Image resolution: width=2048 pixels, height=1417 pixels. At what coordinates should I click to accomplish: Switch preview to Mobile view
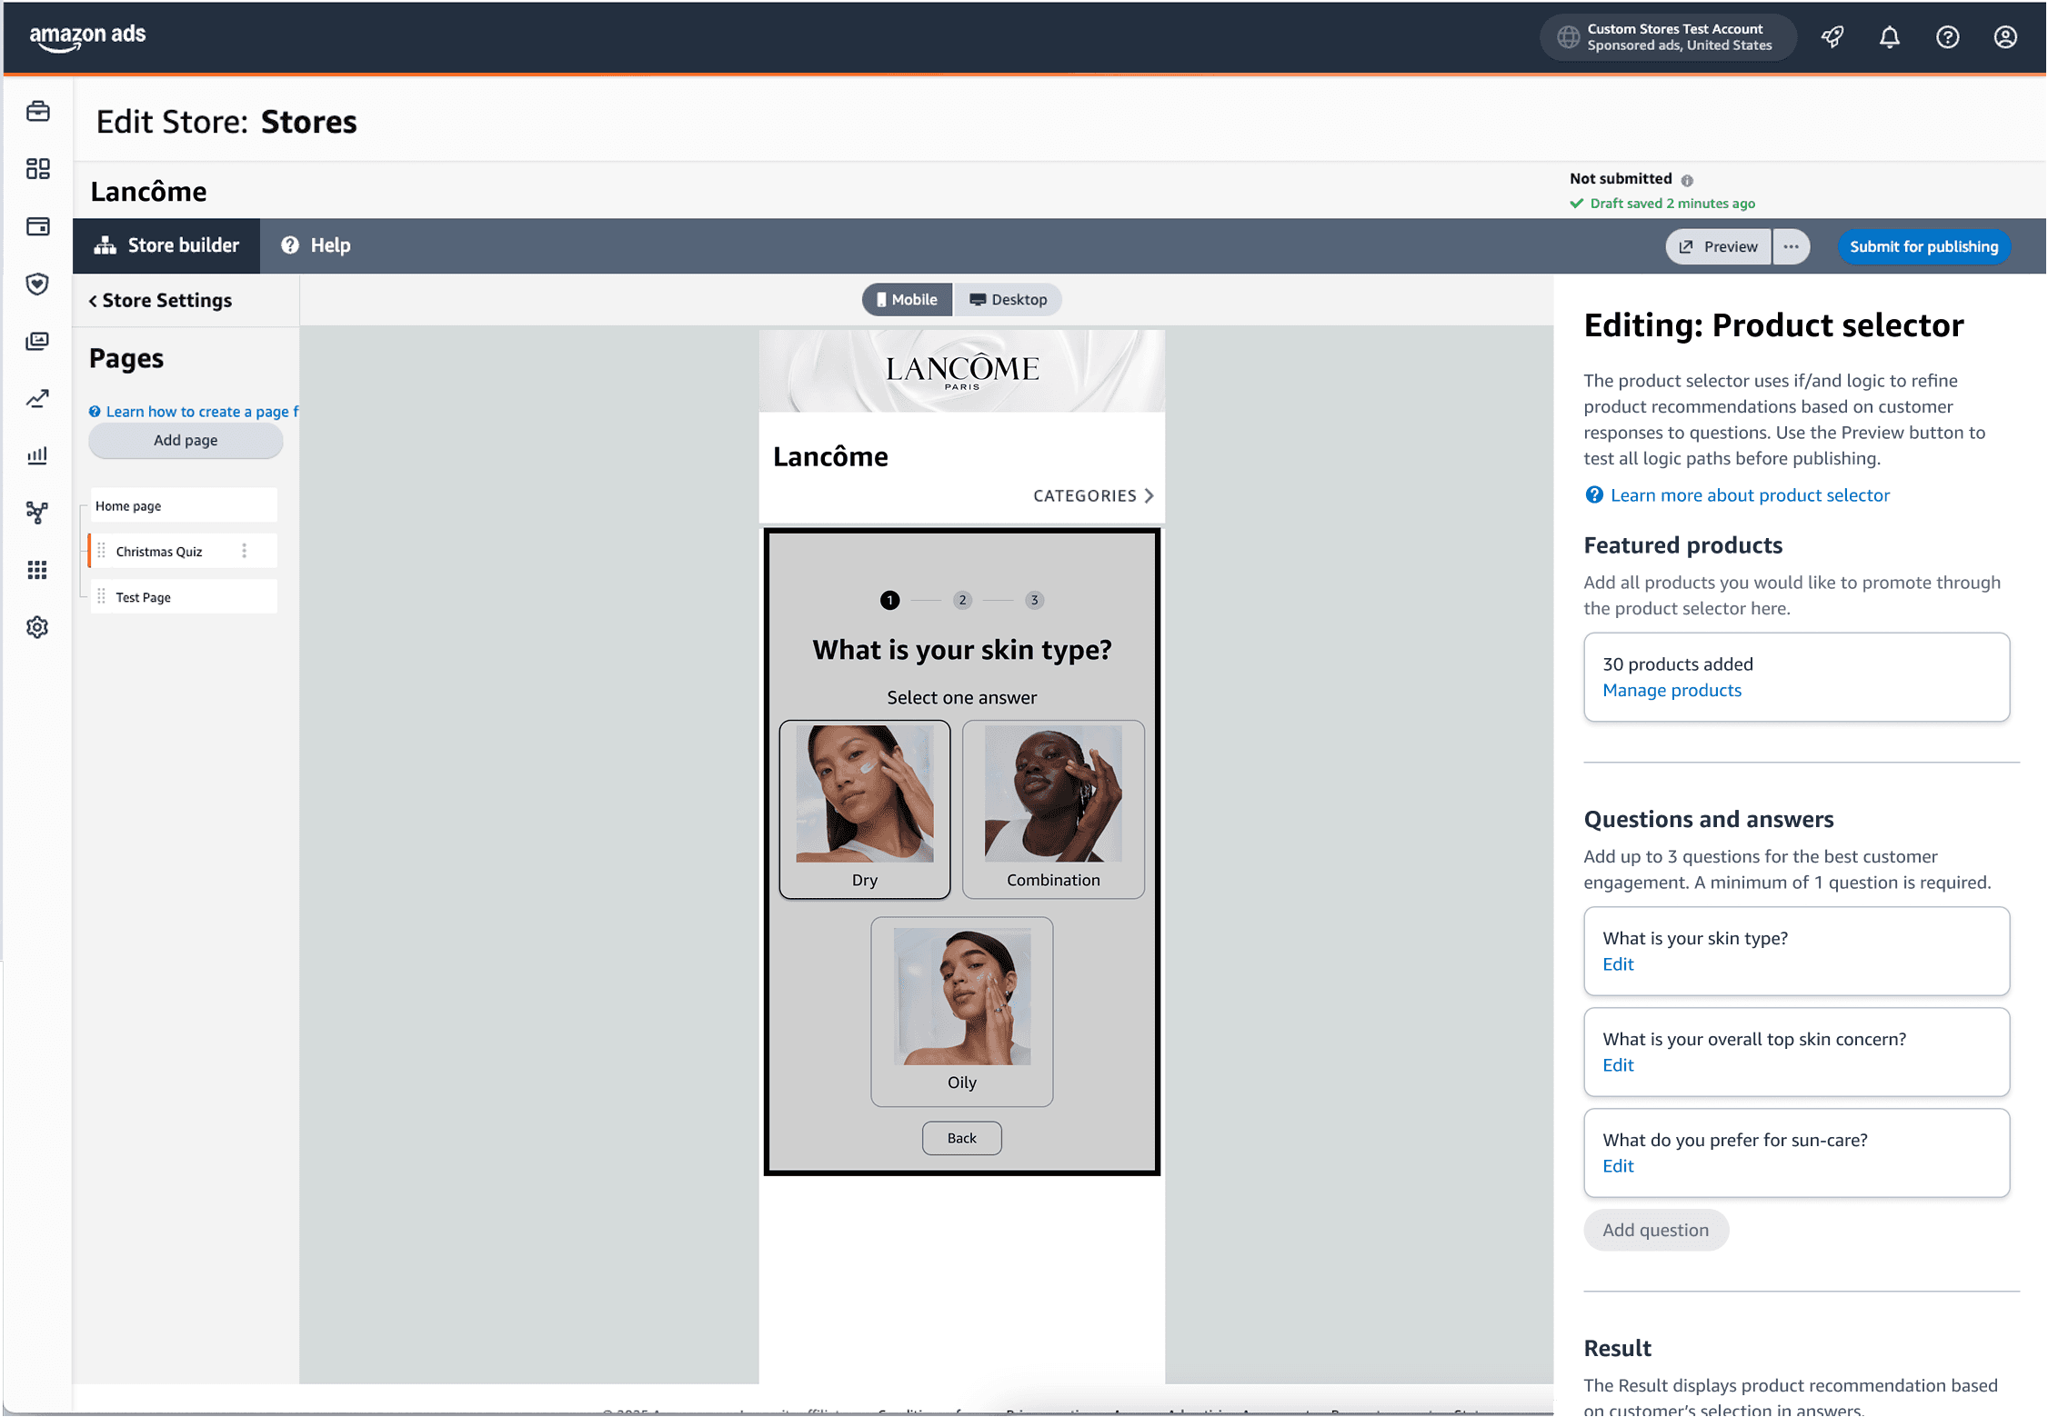click(907, 300)
